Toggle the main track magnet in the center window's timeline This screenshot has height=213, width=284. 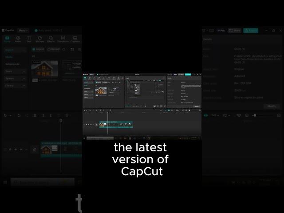tap(166, 110)
